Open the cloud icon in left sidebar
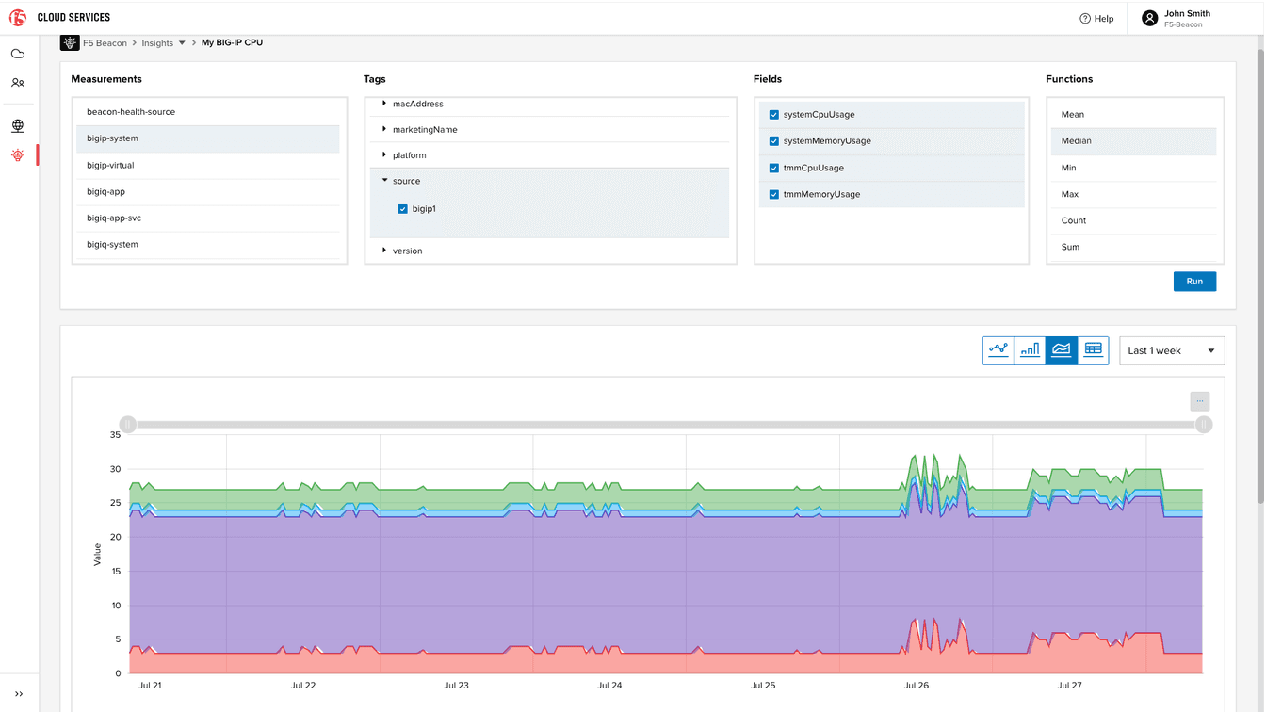The image size is (1266, 712). (18, 54)
